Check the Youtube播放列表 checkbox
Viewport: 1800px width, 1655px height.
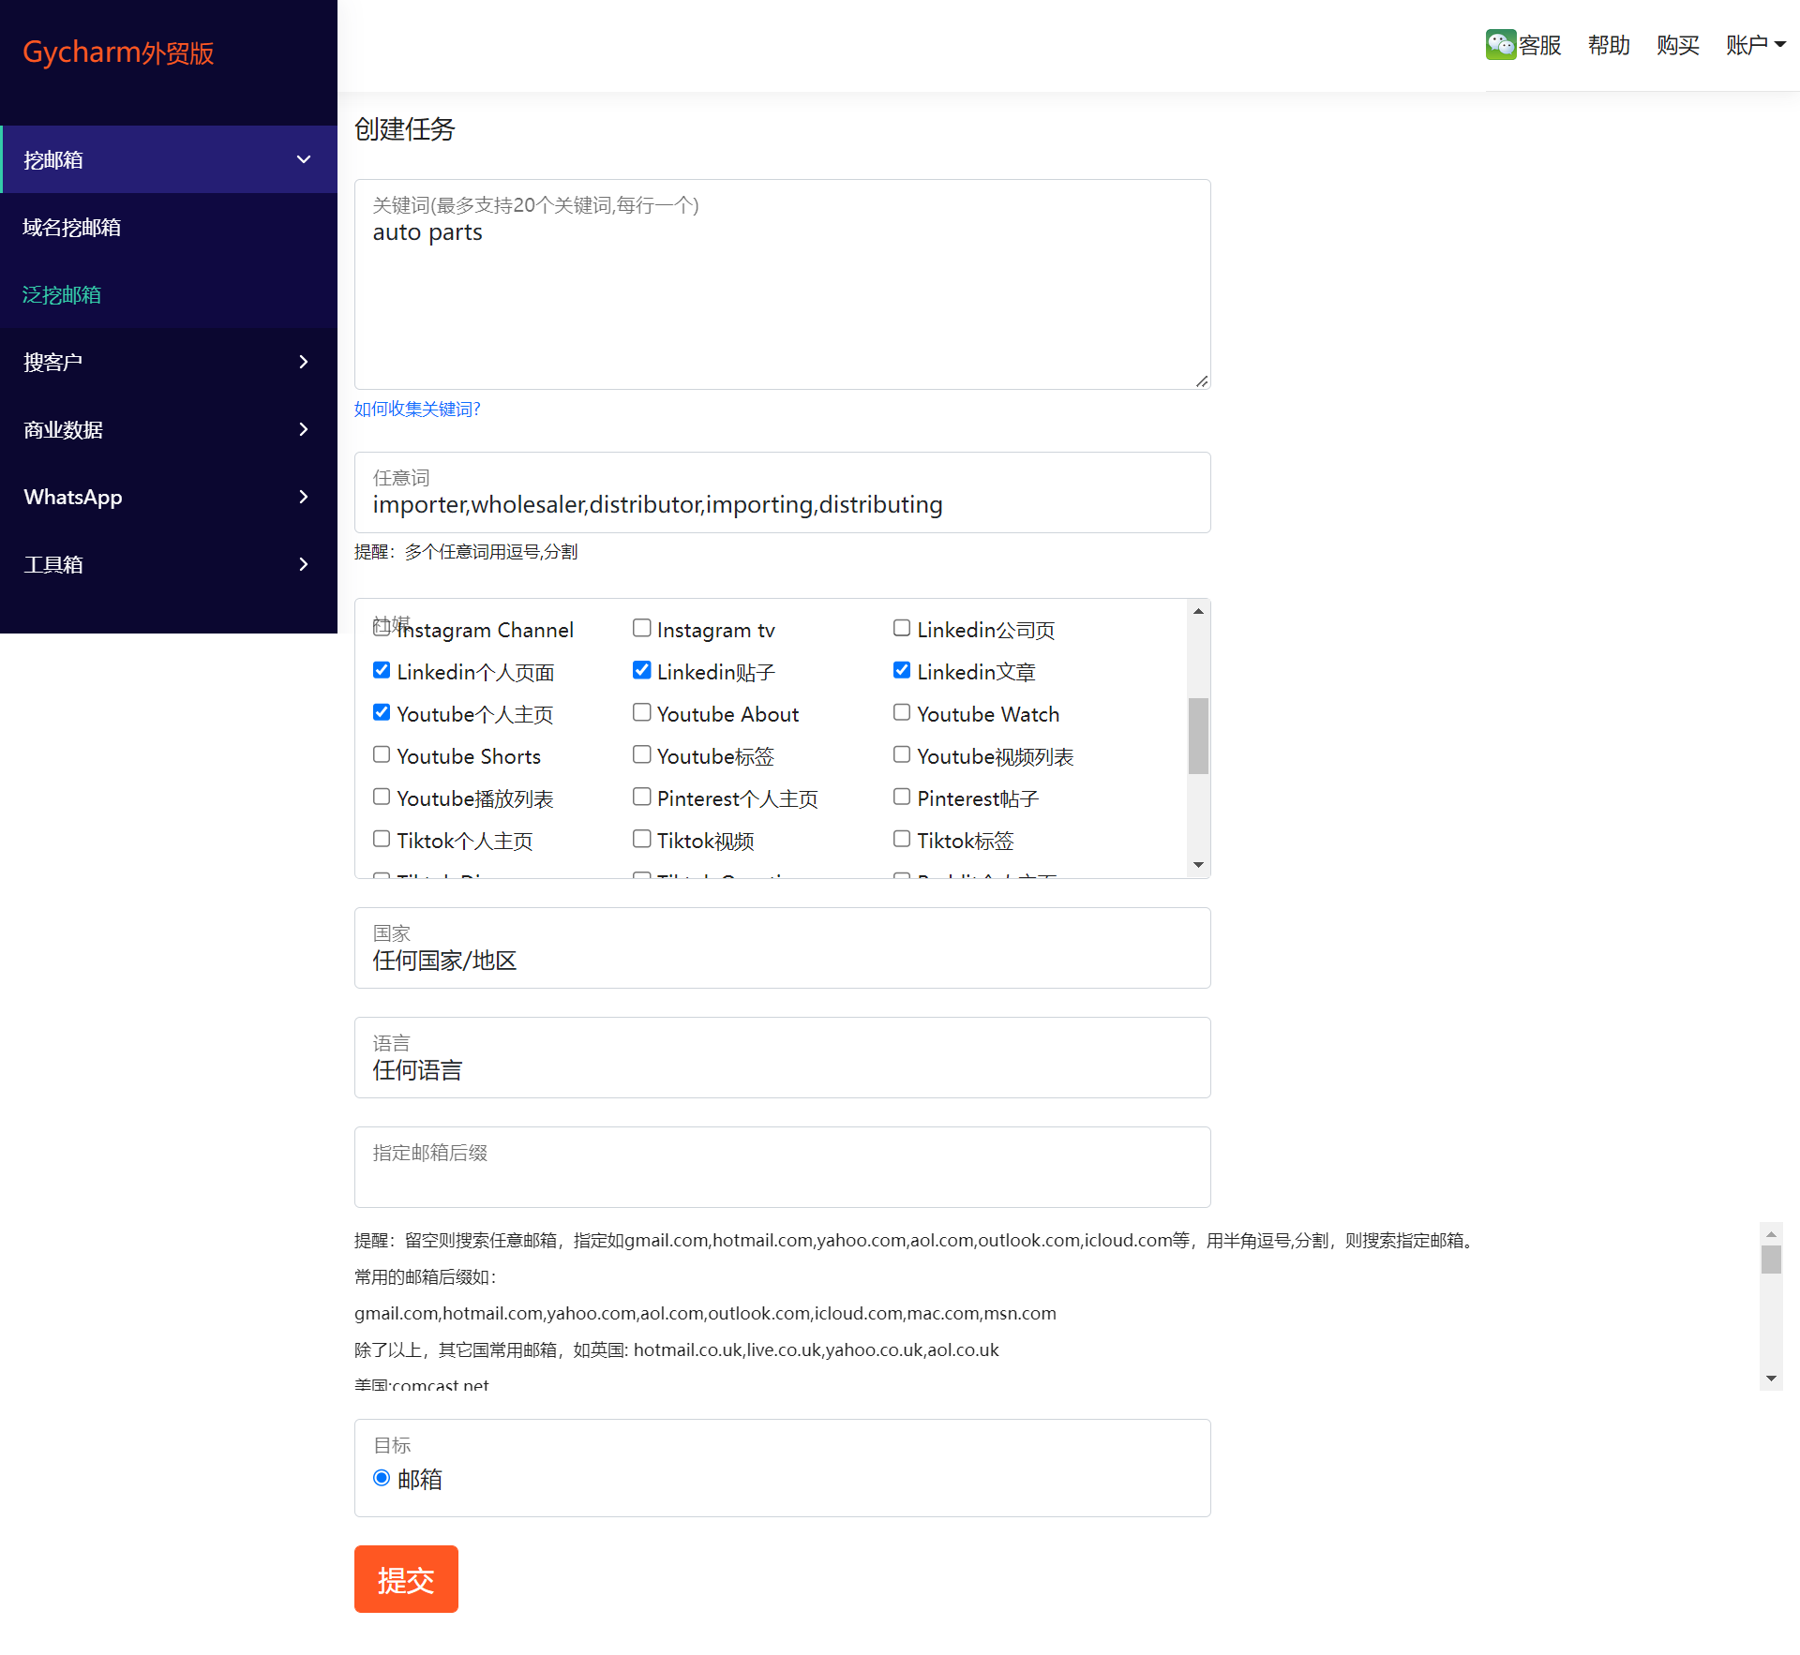(x=382, y=797)
